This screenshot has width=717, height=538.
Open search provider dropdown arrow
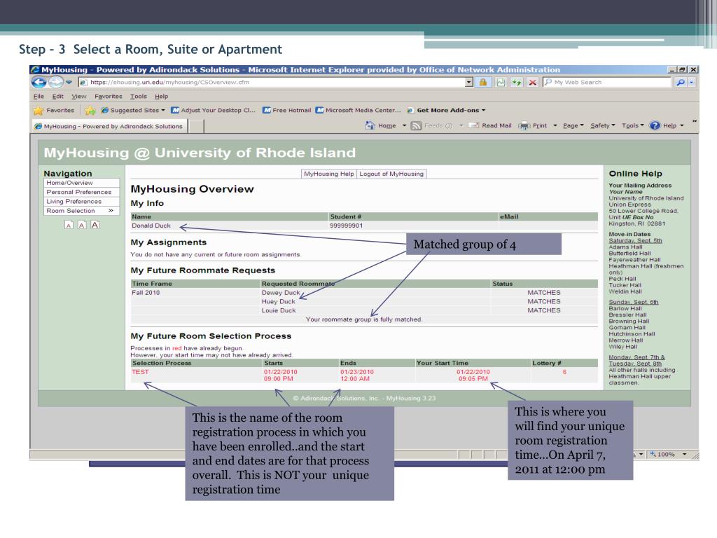click(691, 83)
